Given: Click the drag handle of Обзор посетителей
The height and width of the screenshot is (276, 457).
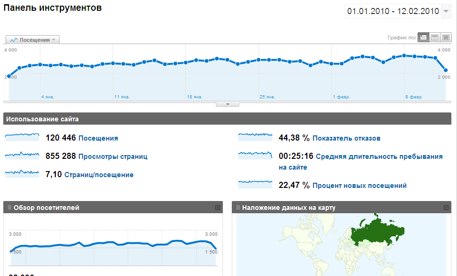Looking at the screenshot, I should tap(9, 208).
